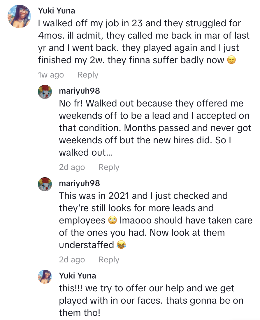Click the '1w ago' timestamp

[x=51, y=75]
